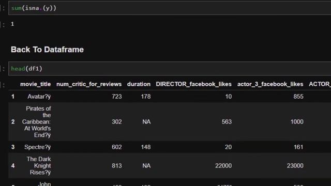Click the 302 critic reviews value
Viewport: 331px width, 186px height.
tap(117, 122)
